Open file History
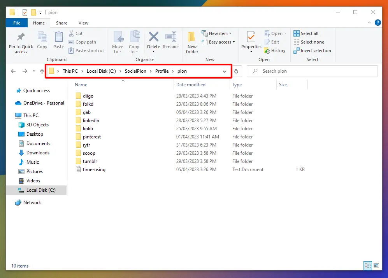 point(275,51)
